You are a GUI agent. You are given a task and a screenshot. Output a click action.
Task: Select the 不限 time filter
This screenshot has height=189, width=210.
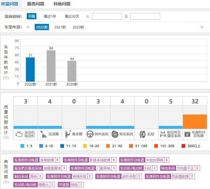coord(31,16)
